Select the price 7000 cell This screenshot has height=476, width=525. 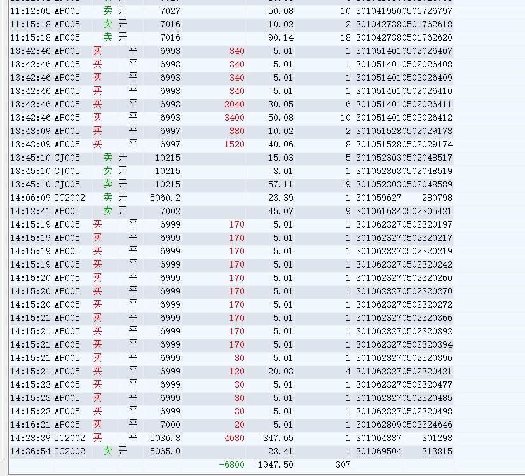pyautogui.click(x=170, y=425)
